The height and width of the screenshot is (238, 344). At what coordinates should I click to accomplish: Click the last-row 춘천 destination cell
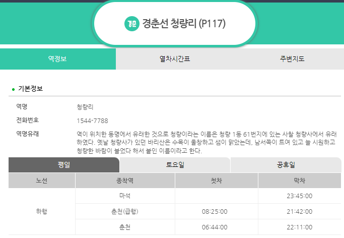125,227
